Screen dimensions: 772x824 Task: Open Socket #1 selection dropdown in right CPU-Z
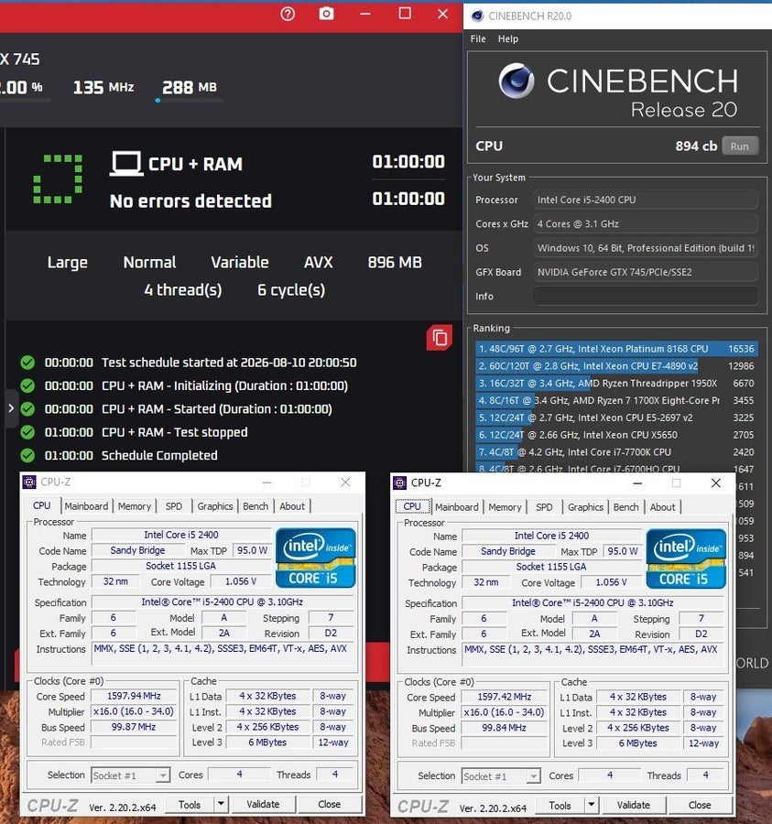501,776
